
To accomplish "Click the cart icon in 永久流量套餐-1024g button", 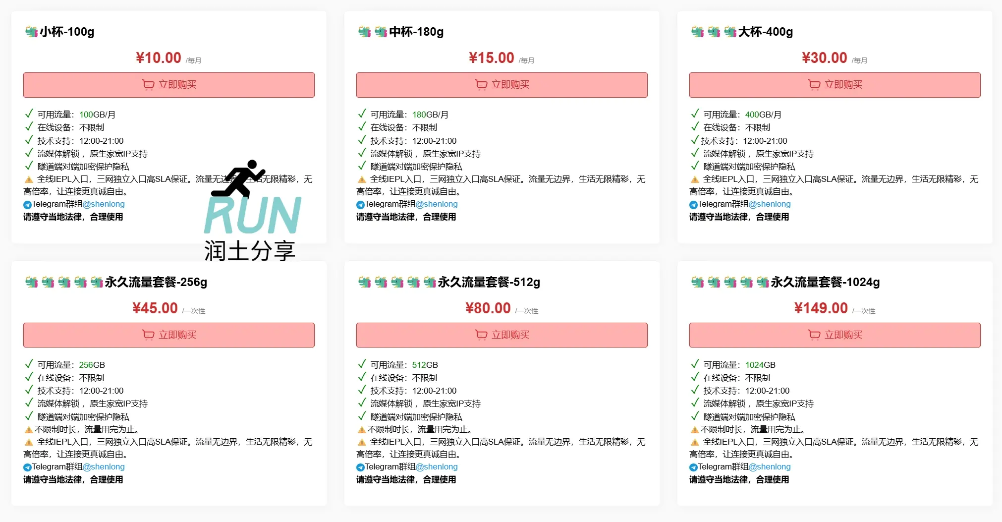I will coord(814,335).
